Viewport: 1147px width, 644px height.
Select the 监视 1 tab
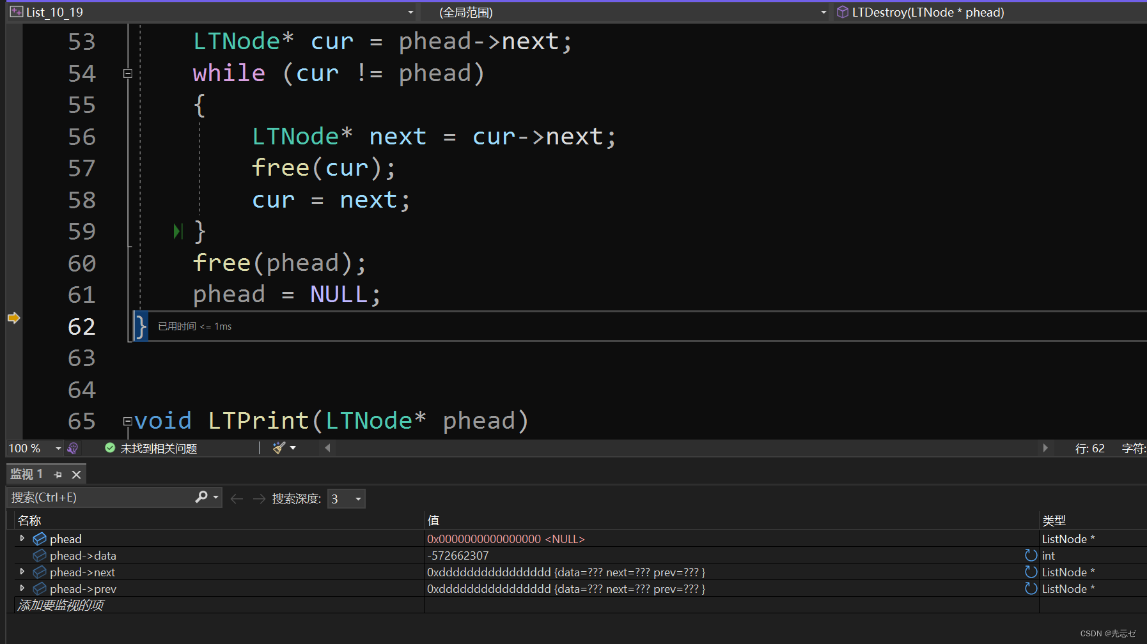coord(26,474)
